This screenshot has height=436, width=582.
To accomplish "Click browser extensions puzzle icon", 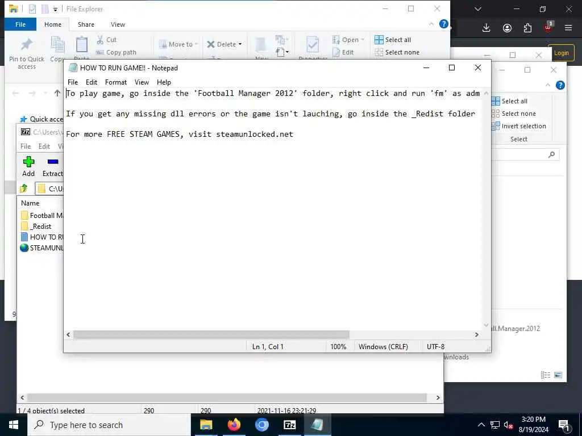I will pyautogui.click(x=527, y=28).
